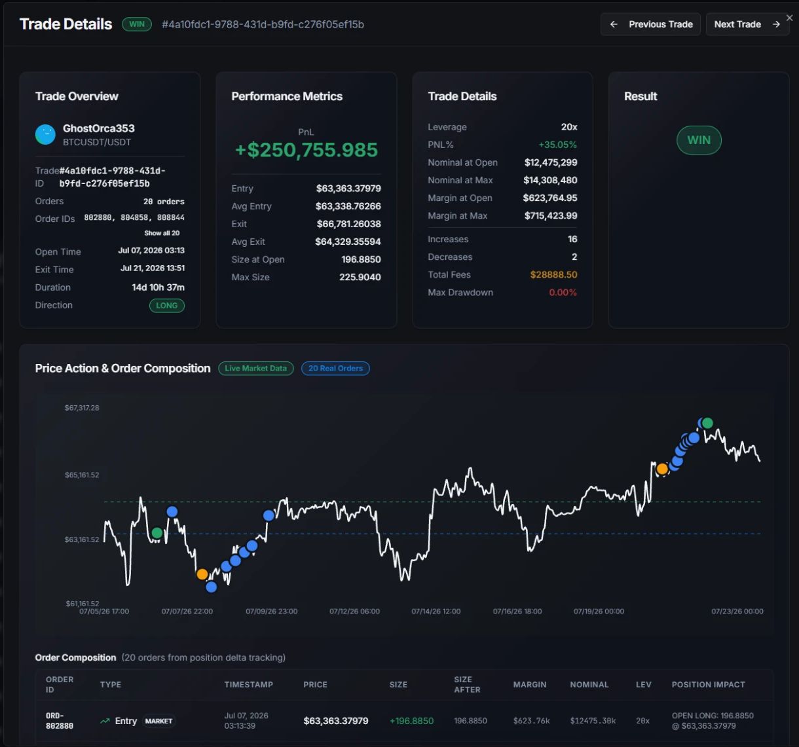
Task: Click order ID ORD-802880 in the table
Action: (60, 721)
